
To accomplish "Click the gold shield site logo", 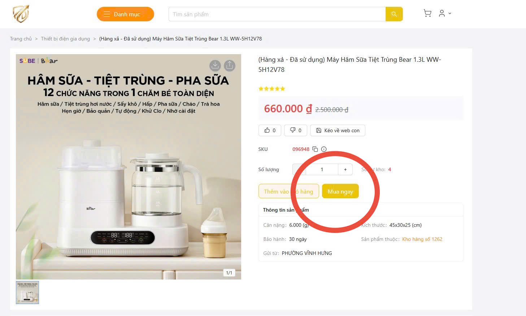I will (21, 14).
